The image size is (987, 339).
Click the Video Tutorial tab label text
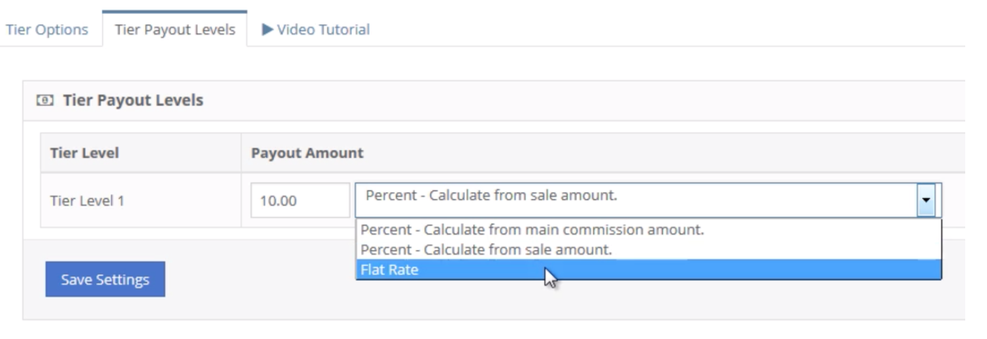pyautogui.click(x=323, y=29)
